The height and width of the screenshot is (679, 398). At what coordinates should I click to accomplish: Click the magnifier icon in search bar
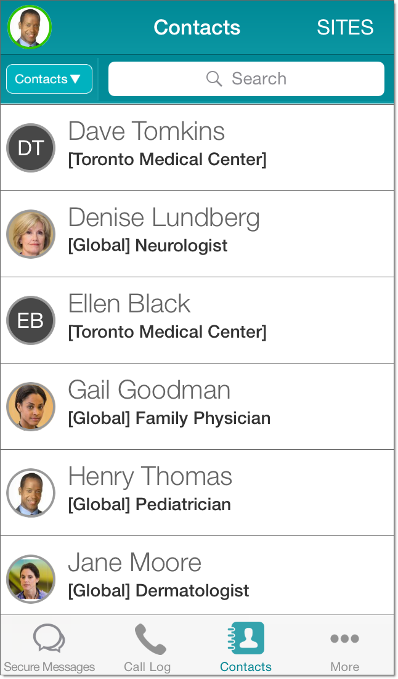tap(214, 79)
